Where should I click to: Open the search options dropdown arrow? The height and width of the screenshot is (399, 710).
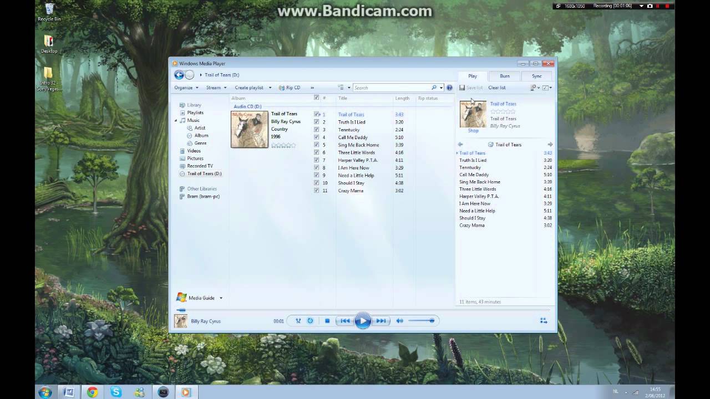pos(442,88)
